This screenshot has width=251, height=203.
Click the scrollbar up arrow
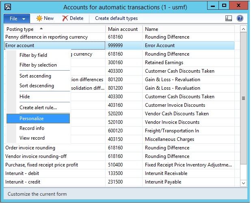(243, 29)
